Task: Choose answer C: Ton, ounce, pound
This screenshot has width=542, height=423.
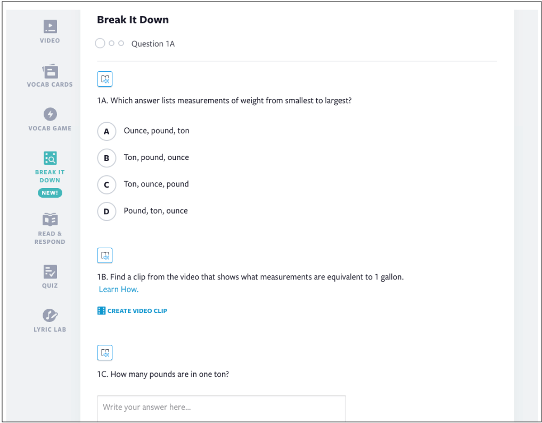Action: [106, 184]
